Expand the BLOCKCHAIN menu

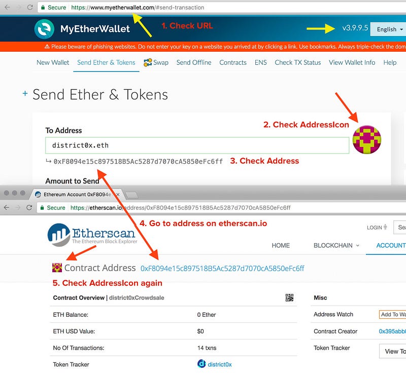point(336,245)
